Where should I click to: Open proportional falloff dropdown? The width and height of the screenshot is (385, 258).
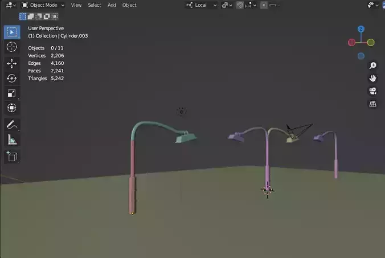tap(275, 5)
